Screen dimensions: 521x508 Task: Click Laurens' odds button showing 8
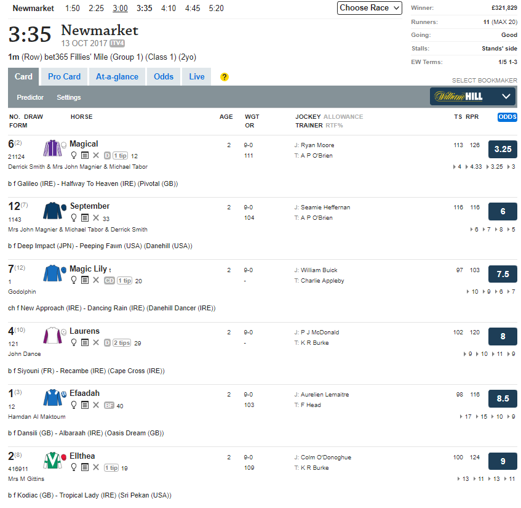click(503, 336)
